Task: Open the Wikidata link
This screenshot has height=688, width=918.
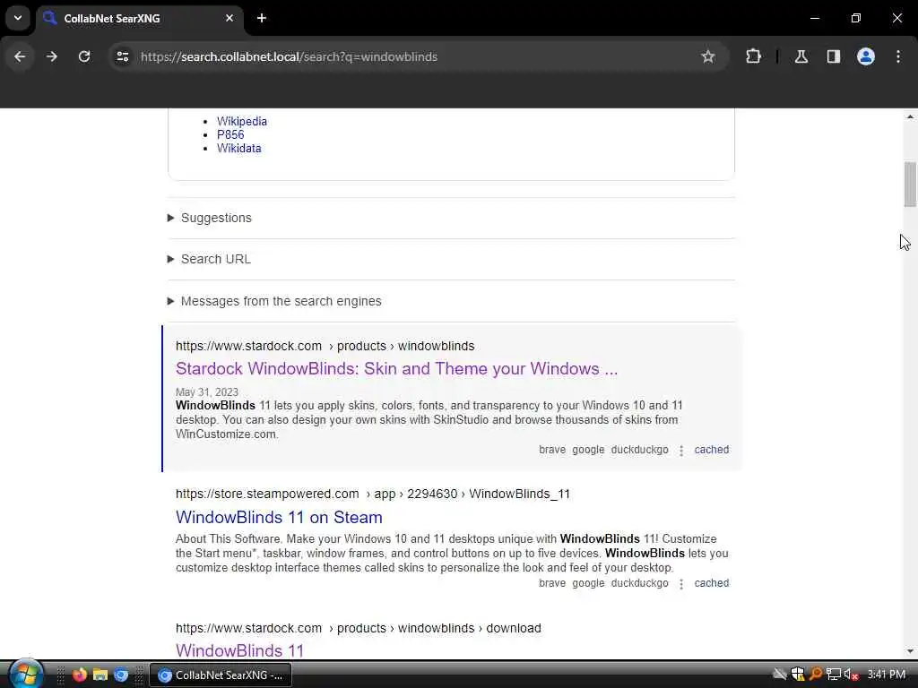Action: 238,148
